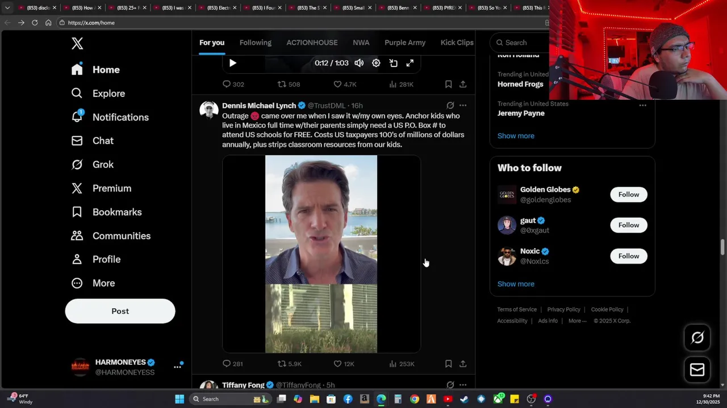727x408 pixels.
Task: Show more accounts under Who to follow
Action: [516, 284]
